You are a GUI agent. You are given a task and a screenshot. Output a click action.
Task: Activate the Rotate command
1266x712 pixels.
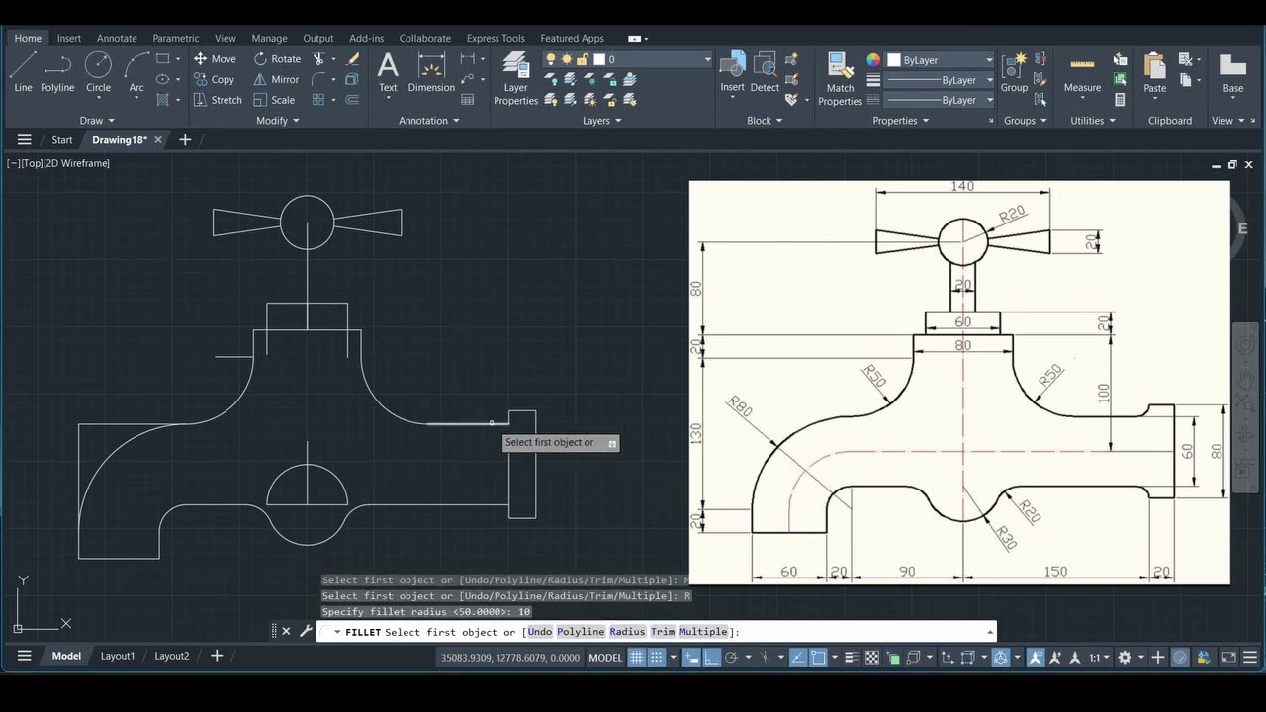pyautogui.click(x=278, y=59)
